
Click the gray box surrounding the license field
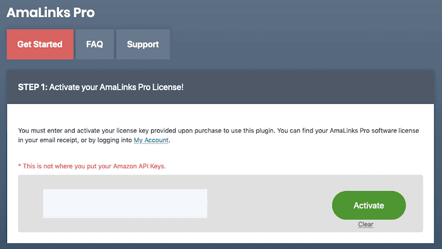tap(221, 203)
